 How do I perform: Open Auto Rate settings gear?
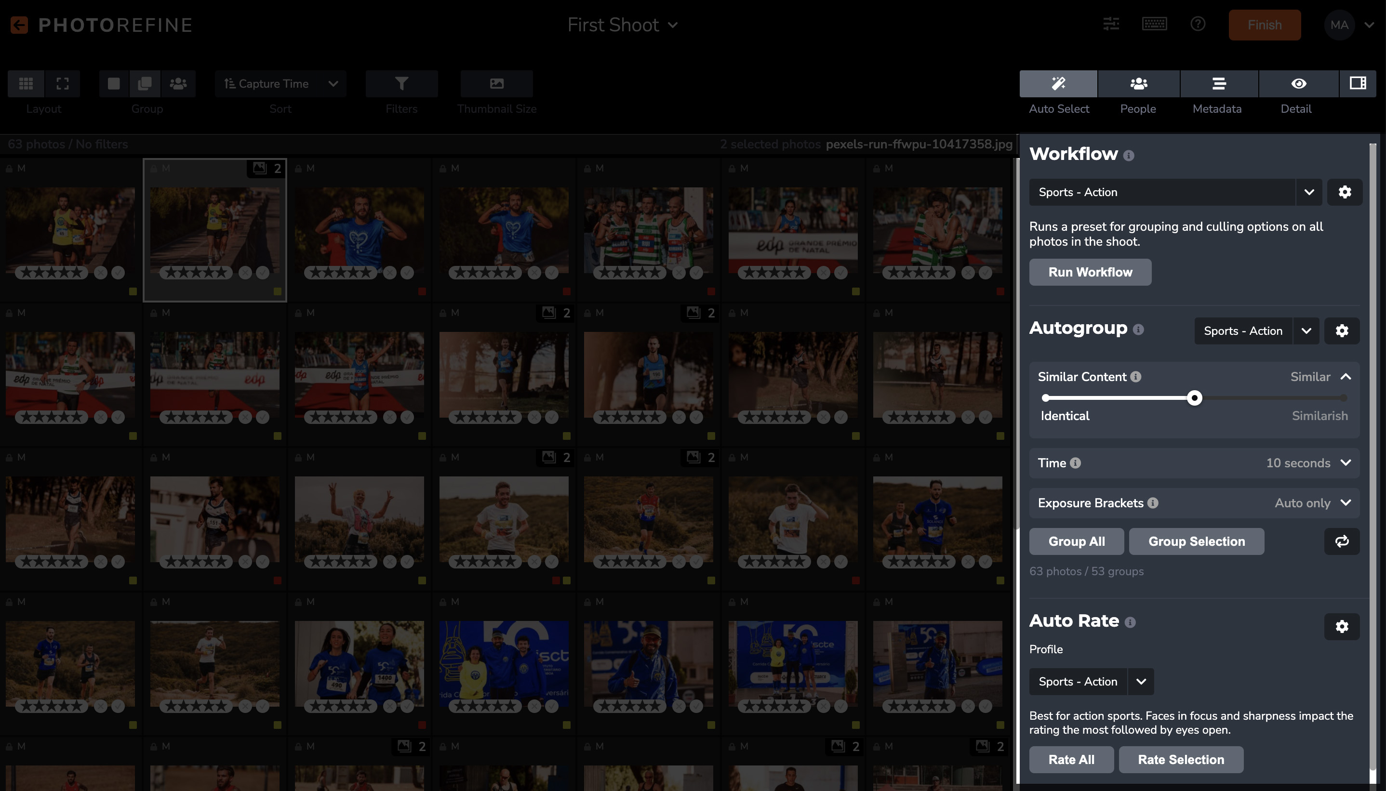tap(1342, 626)
